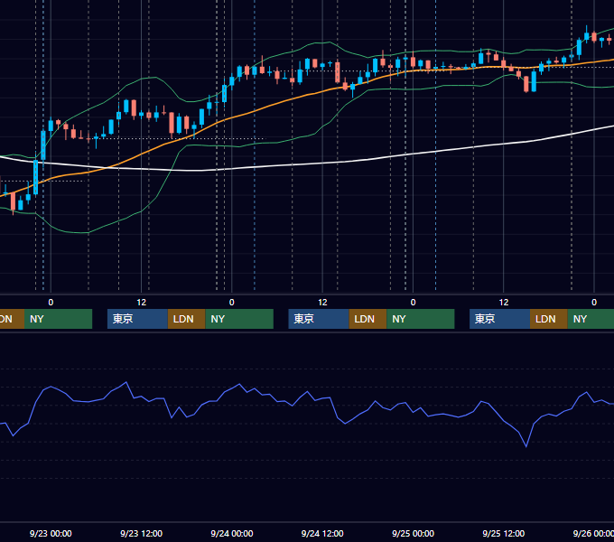Select the NY session block starting 9/24 evening

(421, 319)
